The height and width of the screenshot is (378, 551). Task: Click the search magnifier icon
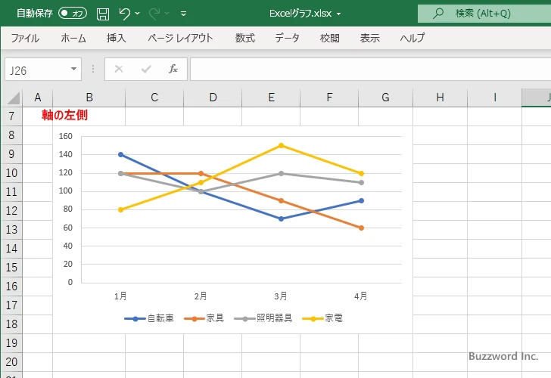(437, 14)
